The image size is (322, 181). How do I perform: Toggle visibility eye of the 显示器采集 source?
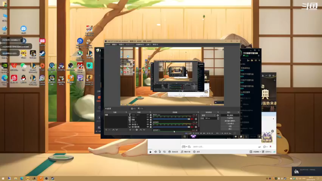tap(148, 127)
